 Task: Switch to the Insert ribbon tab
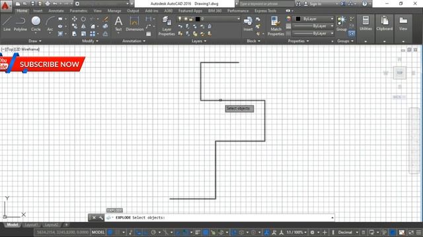[38, 11]
